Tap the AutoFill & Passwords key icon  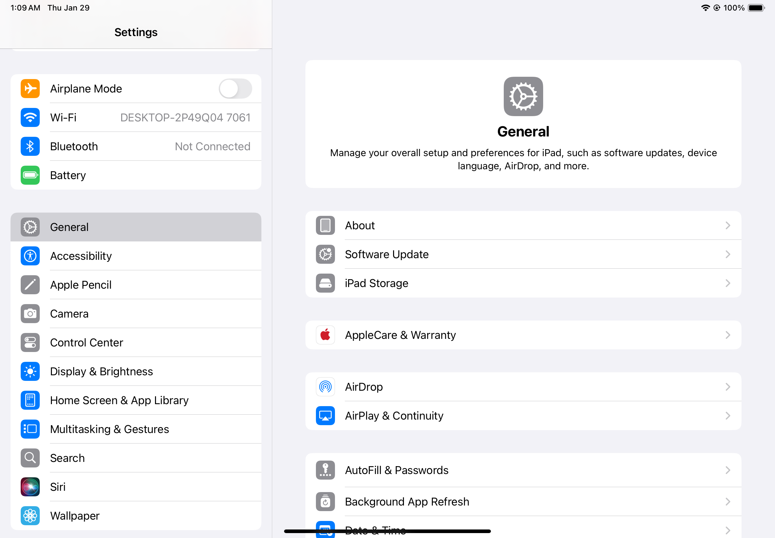325,470
